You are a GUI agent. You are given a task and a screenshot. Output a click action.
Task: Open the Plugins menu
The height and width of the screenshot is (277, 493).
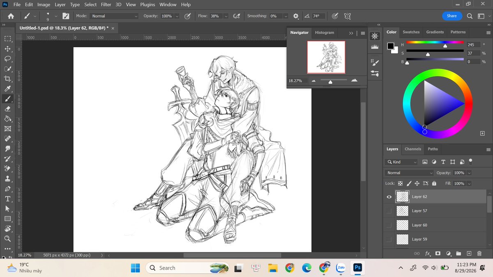tap(147, 5)
